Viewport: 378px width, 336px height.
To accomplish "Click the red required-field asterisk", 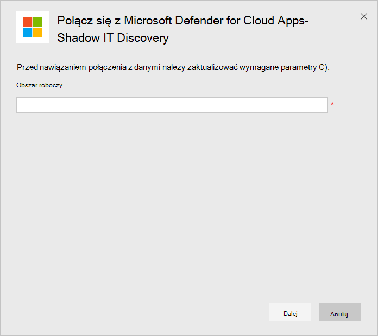I will coord(332,104).
